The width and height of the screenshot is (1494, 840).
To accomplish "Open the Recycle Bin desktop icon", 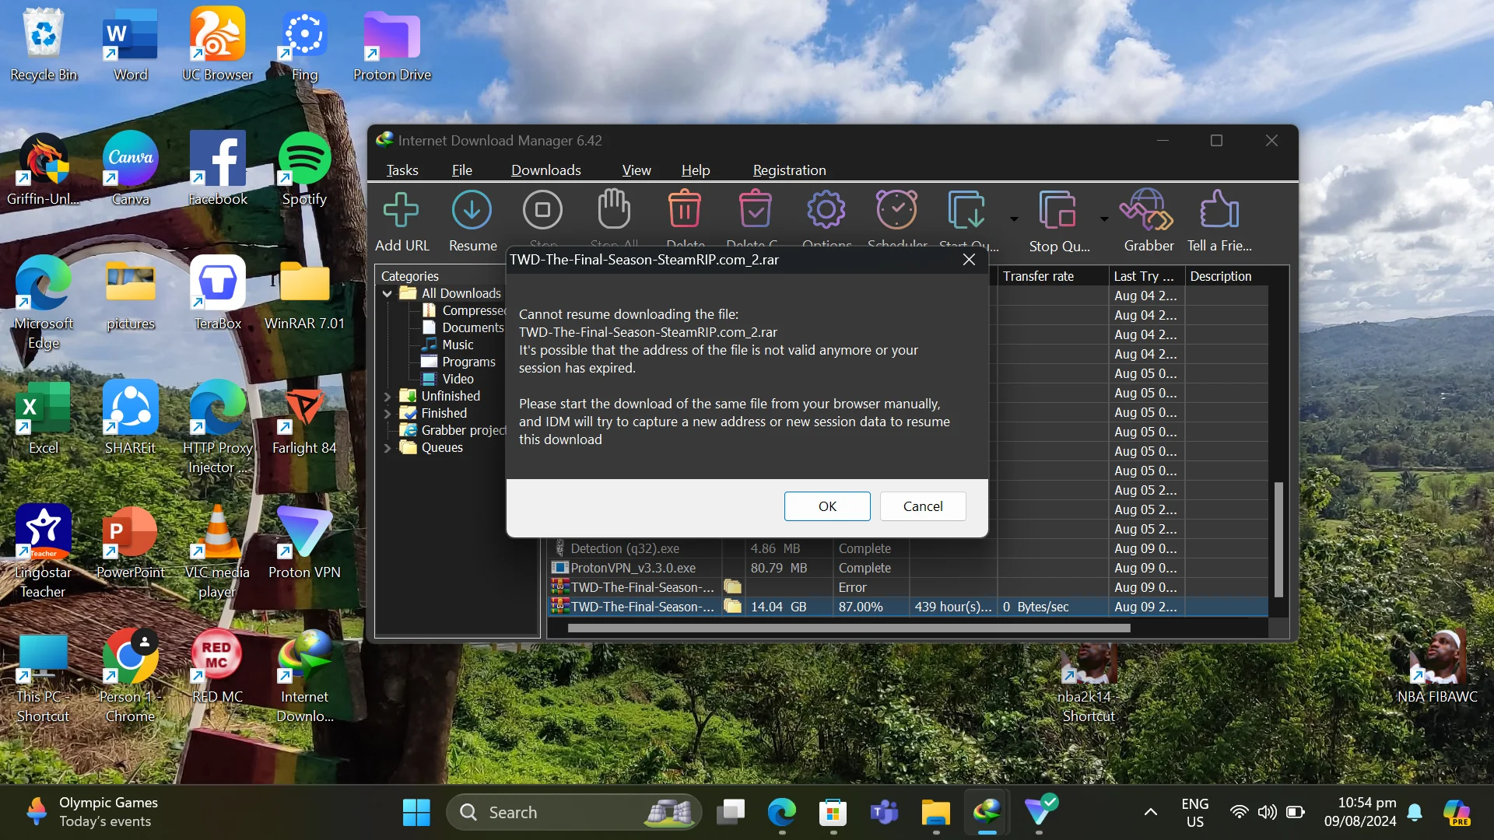I will pos(44,45).
